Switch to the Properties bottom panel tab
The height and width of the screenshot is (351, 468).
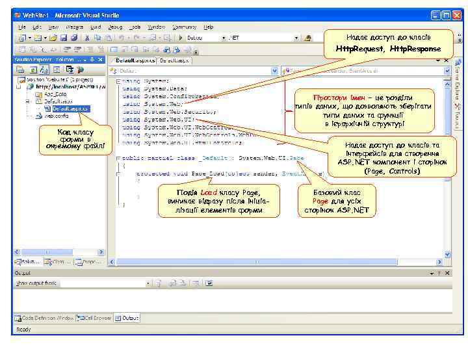pyautogui.click(x=88, y=262)
